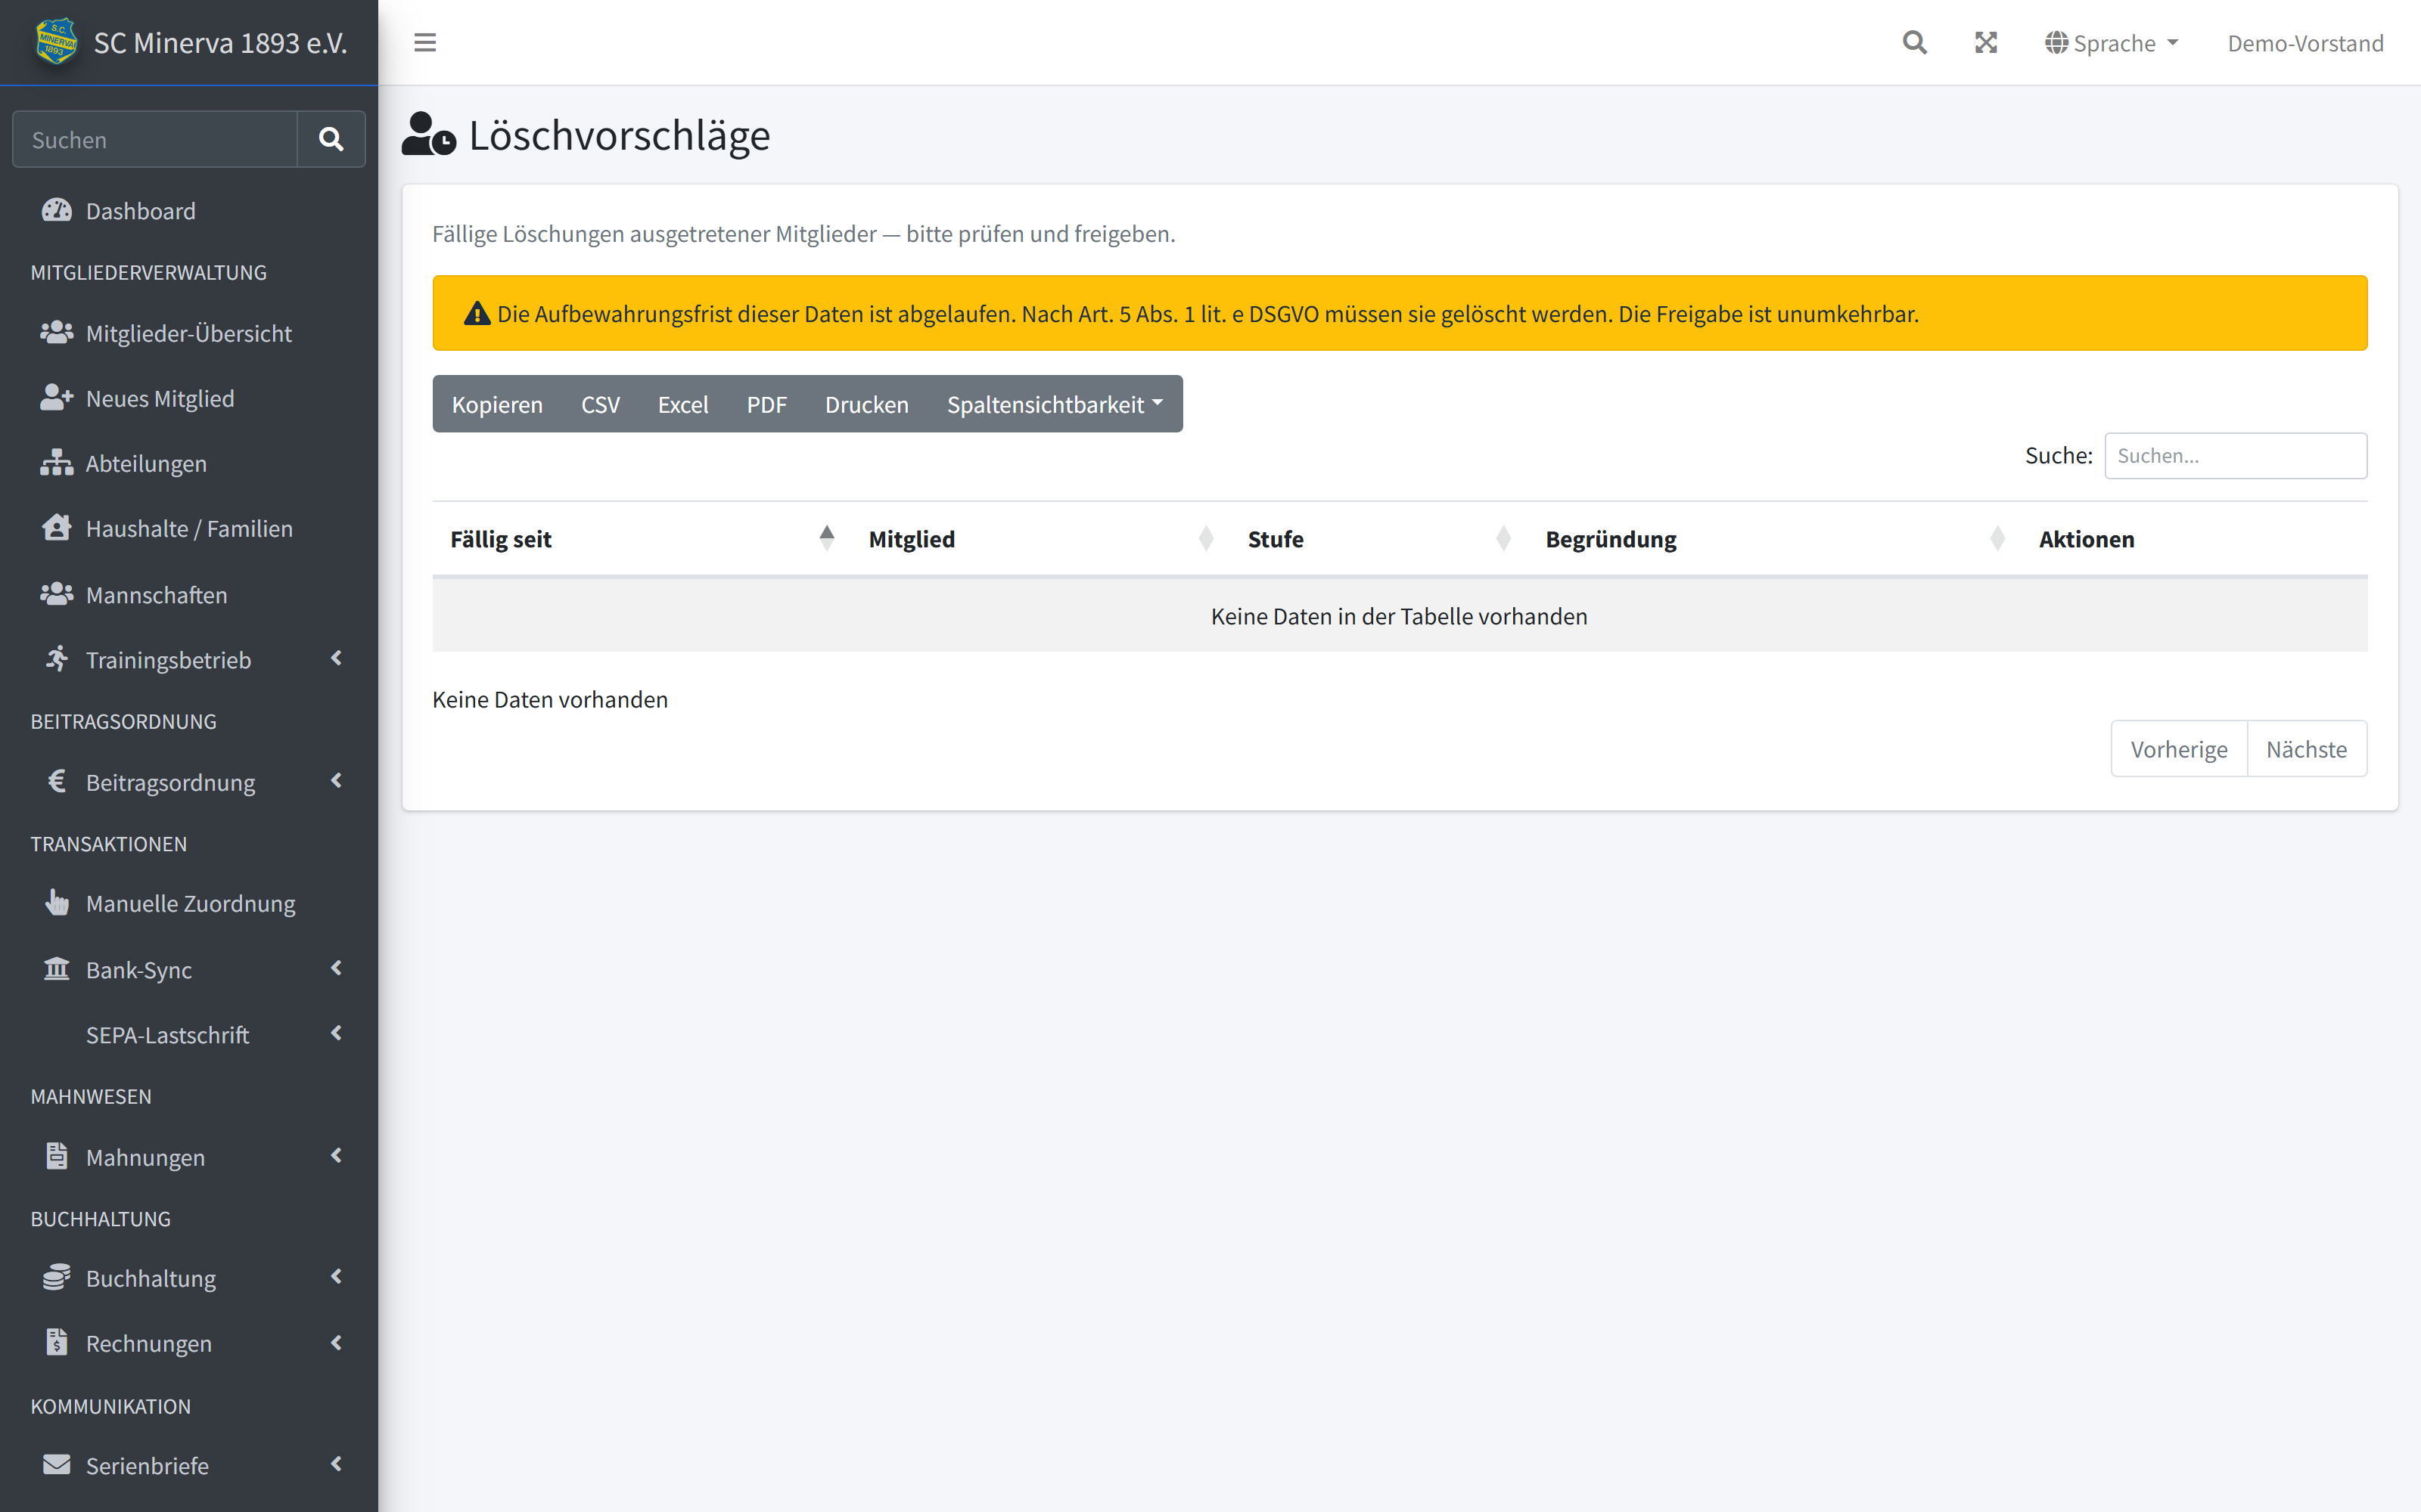Click the 'Keine Daten vorhanden' info text
The image size is (2421, 1512).
coord(549,699)
